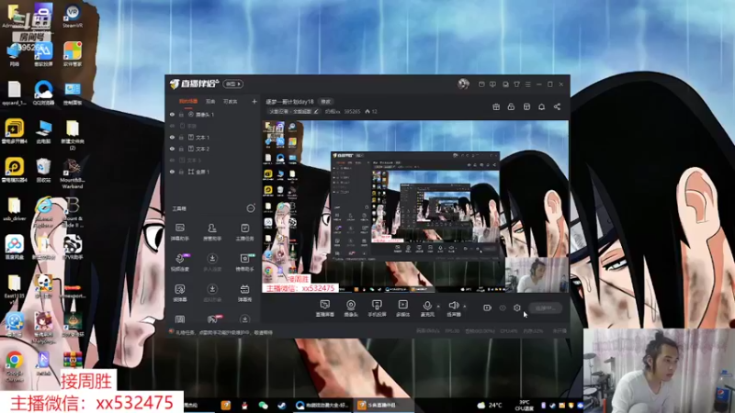This screenshot has width=735, height=413.
Task: Expand the microphone options arrow
Action: tap(438, 307)
